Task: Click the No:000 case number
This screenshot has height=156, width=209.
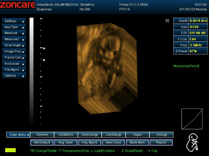Action: 85,9
